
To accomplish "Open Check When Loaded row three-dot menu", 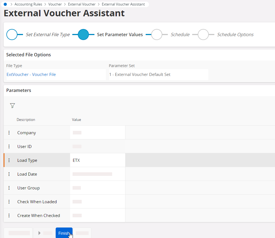I will click(x=9, y=202).
